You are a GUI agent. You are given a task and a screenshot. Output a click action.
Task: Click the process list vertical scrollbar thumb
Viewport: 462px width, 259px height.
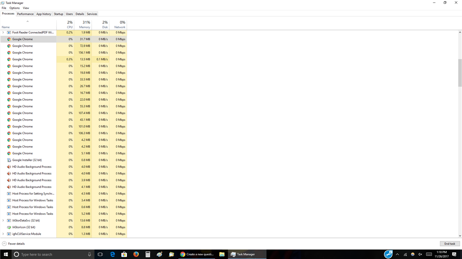point(460,73)
